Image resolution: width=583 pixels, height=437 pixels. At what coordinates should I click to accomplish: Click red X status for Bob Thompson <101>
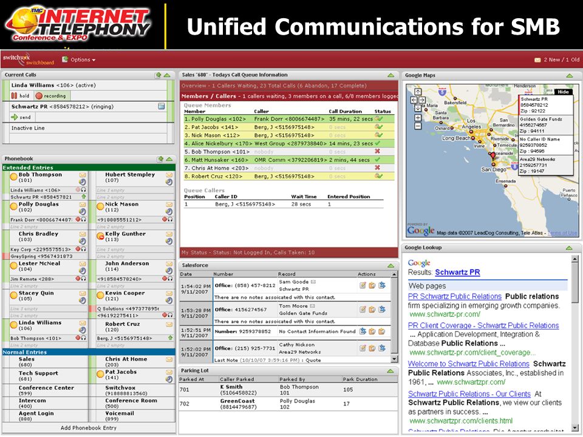[x=377, y=151]
